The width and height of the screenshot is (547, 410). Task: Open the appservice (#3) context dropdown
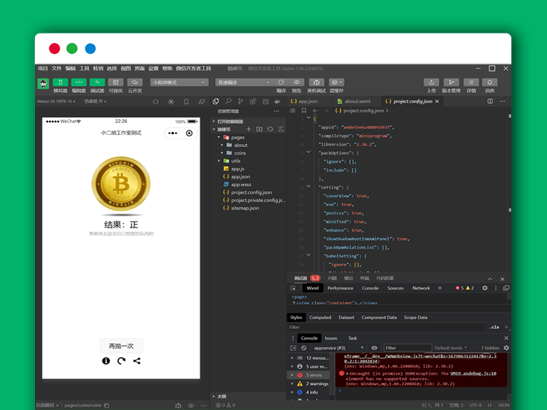pyautogui.click(x=338, y=348)
